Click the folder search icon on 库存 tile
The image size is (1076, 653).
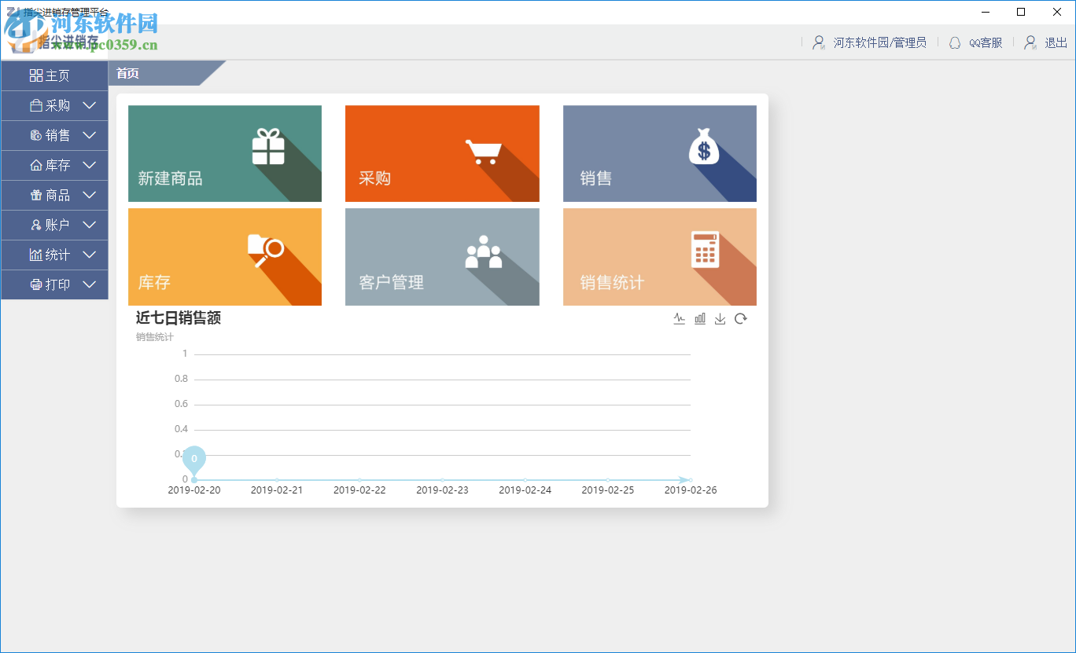coord(266,251)
